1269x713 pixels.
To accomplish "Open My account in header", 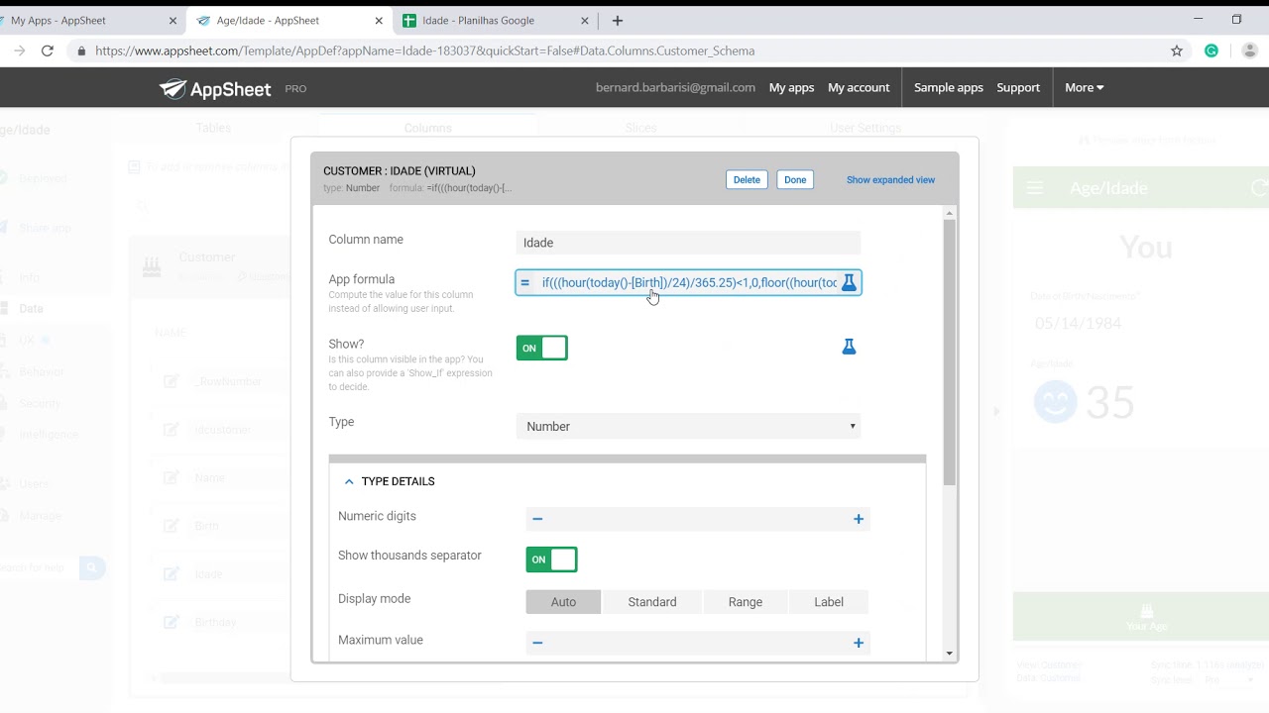I will coord(859,87).
